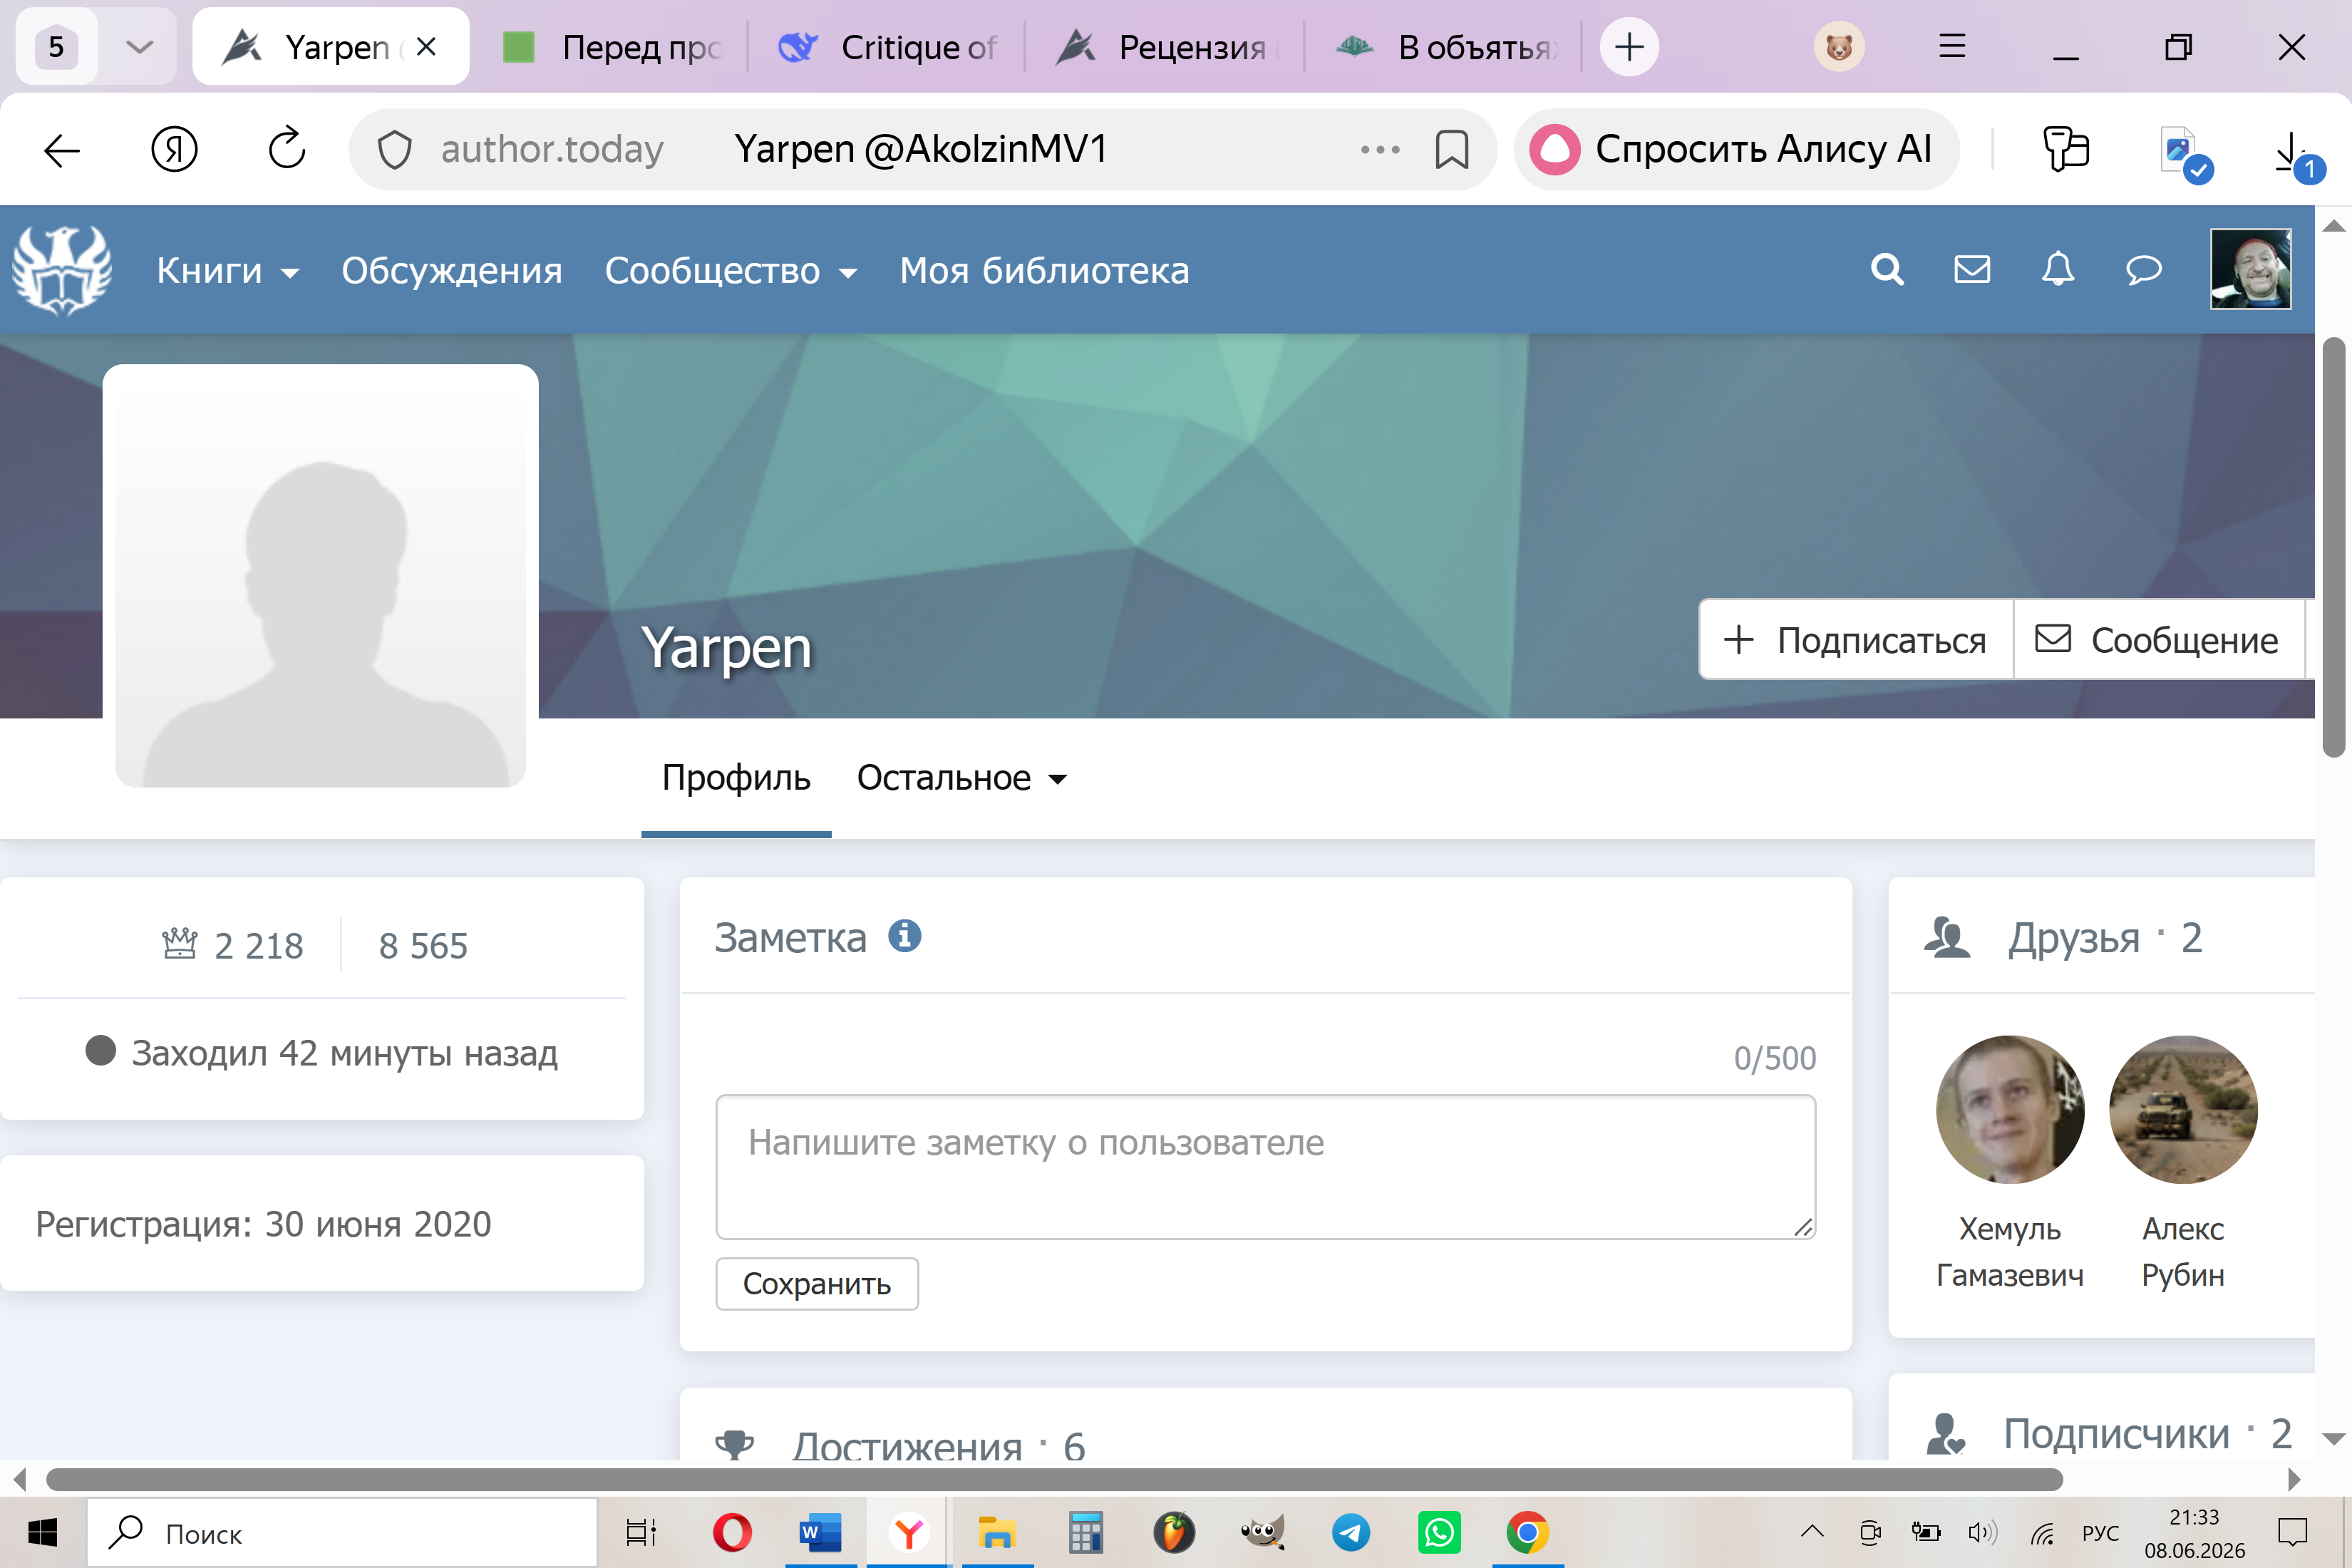The image size is (2352, 1568).
Task: Open site search magnifier icon
Action: [1887, 270]
